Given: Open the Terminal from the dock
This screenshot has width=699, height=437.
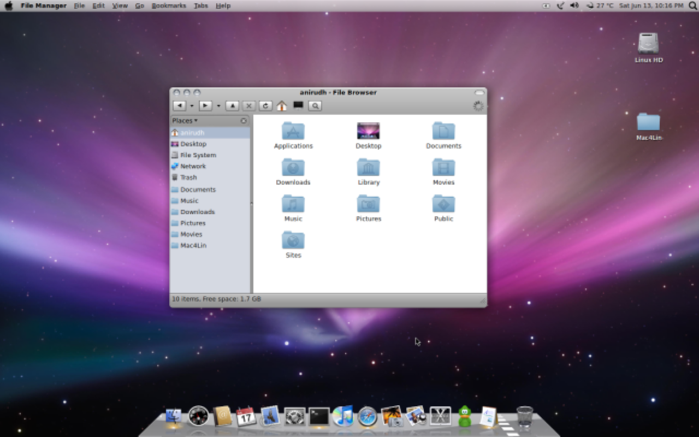Looking at the screenshot, I should coord(318,417).
